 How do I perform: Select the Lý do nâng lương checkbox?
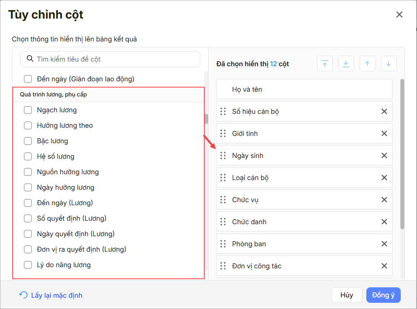tap(28, 265)
